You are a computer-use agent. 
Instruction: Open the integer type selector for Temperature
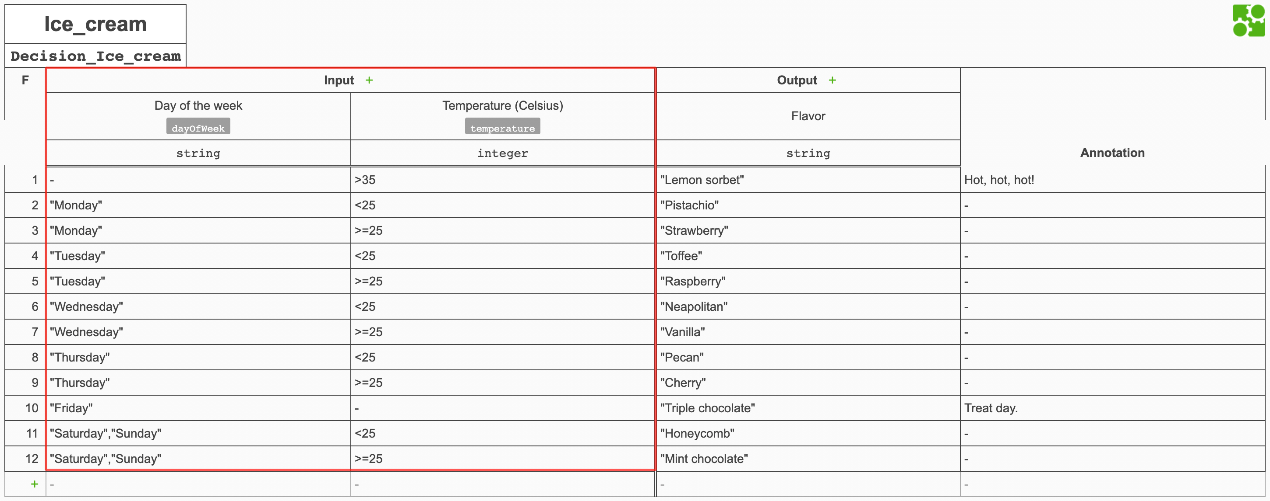tap(502, 153)
